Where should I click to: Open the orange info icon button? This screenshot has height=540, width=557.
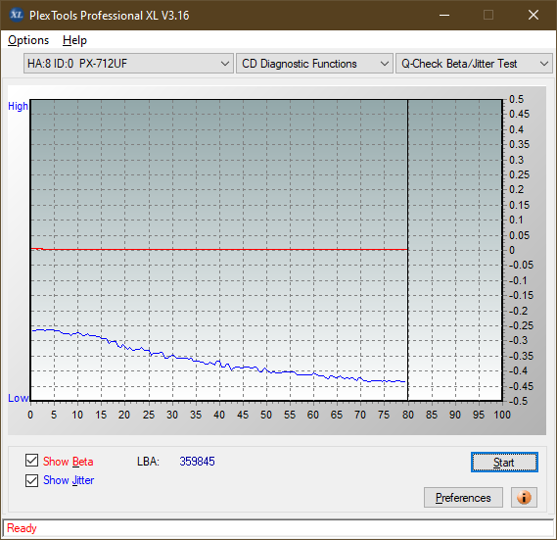(524, 497)
